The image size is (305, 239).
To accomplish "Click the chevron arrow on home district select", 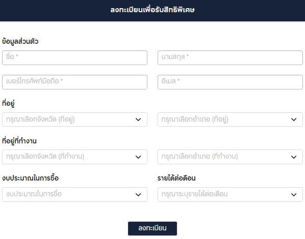I will point(293,119).
